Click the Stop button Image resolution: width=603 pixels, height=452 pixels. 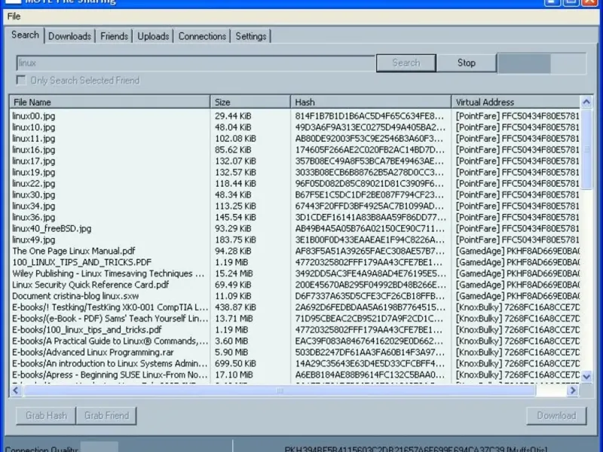click(466, 63)
